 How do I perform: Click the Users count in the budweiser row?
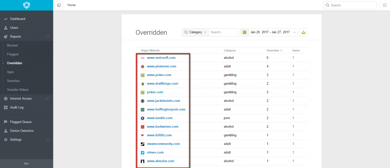click(293, 127)
